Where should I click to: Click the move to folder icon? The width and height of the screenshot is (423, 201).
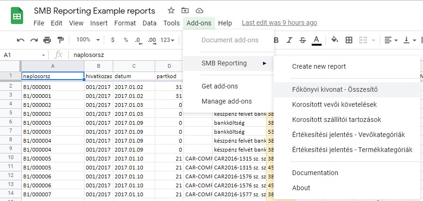185,10
